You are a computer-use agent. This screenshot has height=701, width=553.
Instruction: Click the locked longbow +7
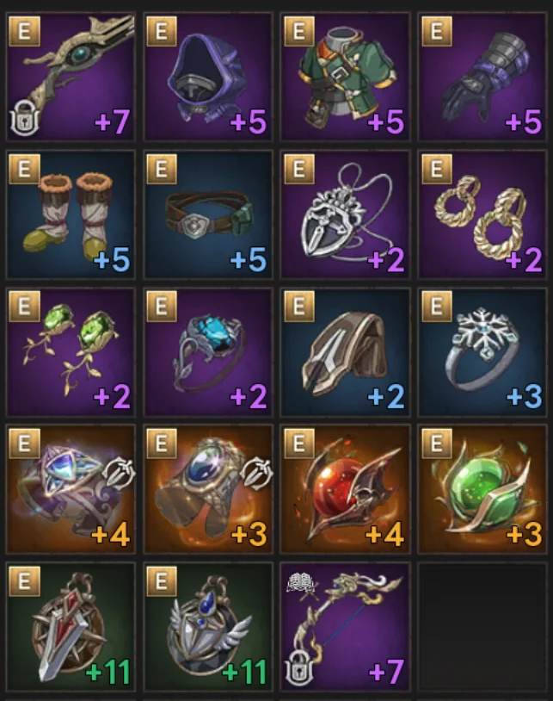345,627
